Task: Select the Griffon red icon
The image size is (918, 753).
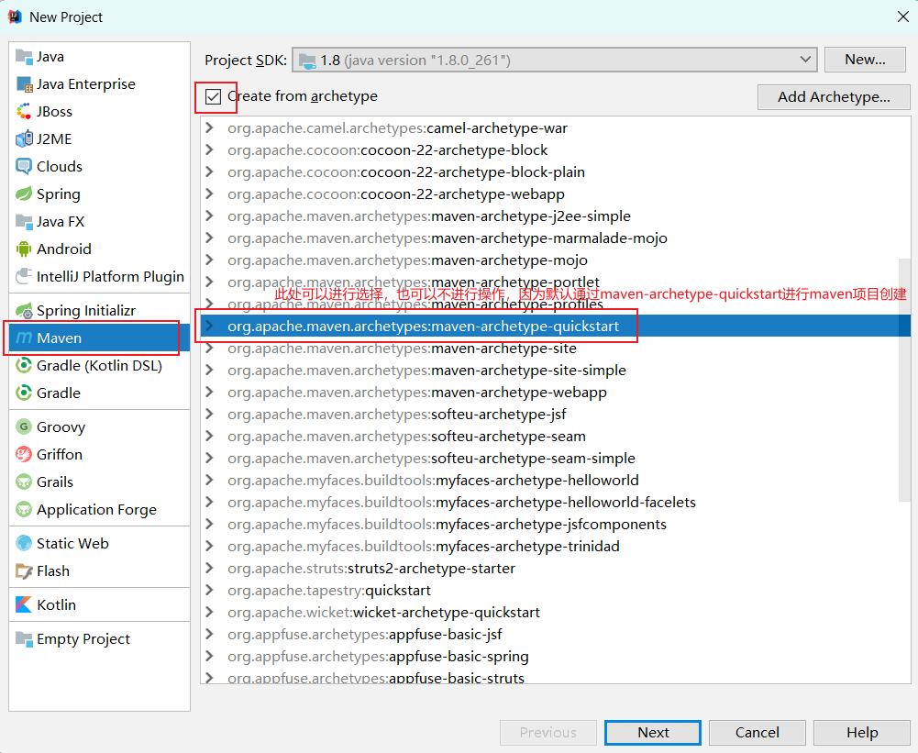Action: (x=24, y=455)
